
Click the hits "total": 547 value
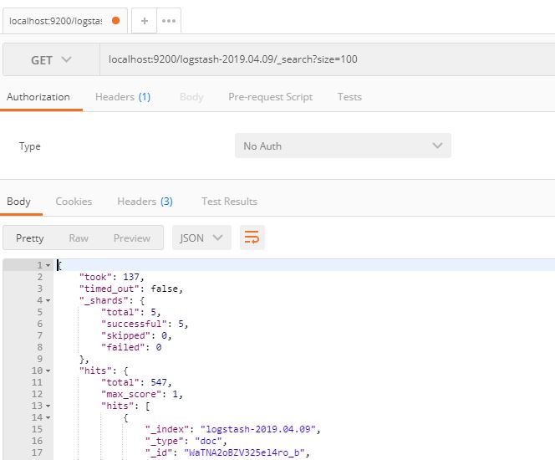[159, 382]
